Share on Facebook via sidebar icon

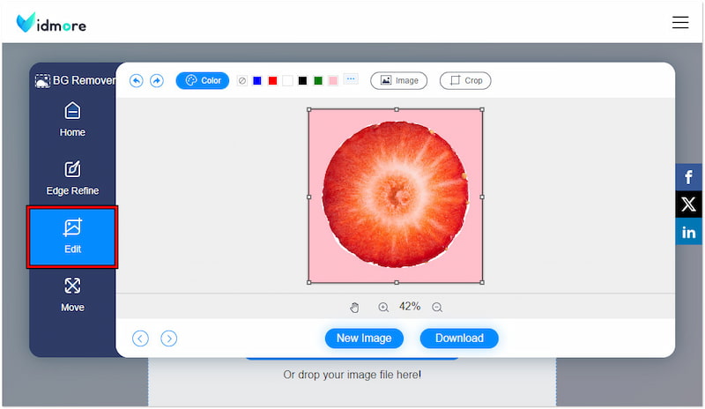(x=688, y=177)
